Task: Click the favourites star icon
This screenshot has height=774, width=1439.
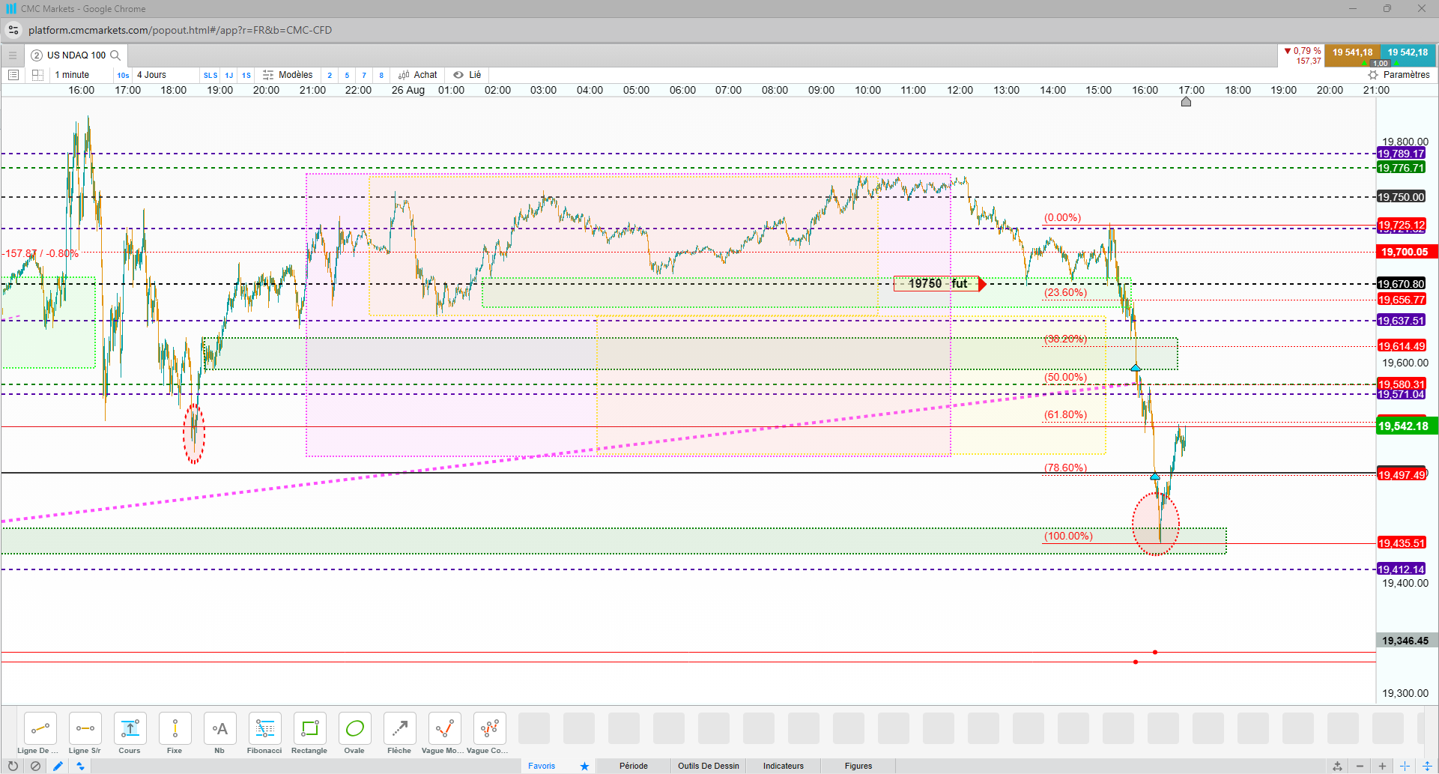Action: click(584, 766)
